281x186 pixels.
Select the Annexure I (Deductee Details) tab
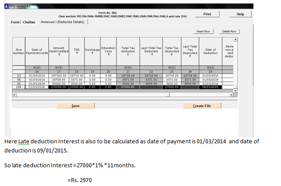pyautogui.click(x=63, y=22)
